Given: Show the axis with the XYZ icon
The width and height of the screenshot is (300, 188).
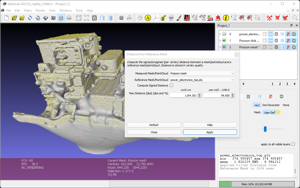Looking at the screenshot, I should click(x=129, y=18).
